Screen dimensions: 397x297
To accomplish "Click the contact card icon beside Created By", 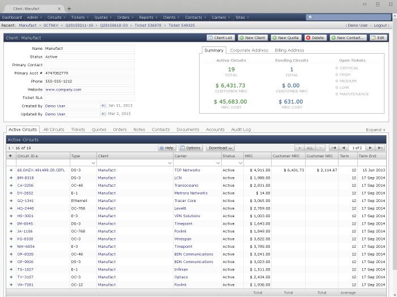I will pos(103,106).
